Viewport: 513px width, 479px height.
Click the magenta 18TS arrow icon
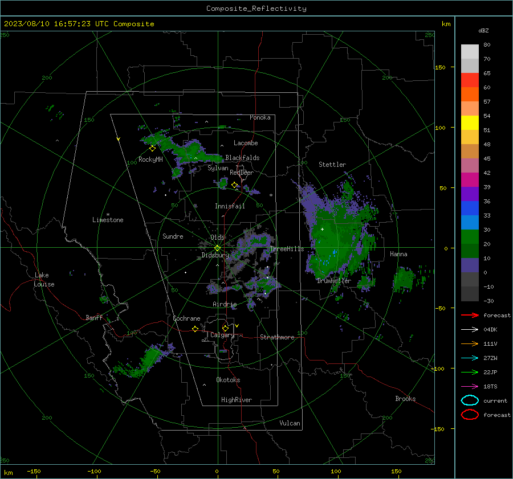tap(470, 387)
